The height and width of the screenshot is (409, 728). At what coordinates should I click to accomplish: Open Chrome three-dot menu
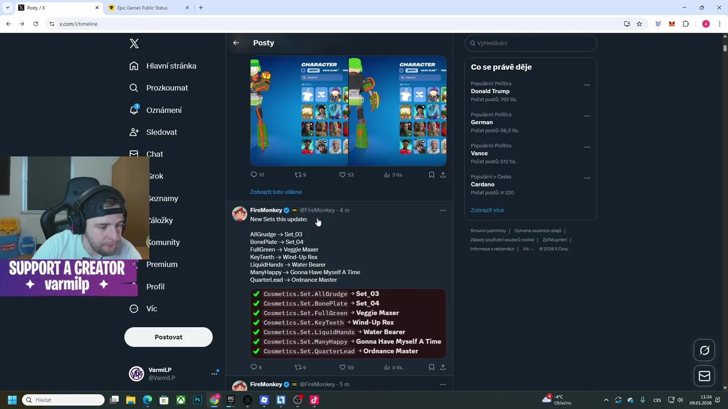pos(720,24)
